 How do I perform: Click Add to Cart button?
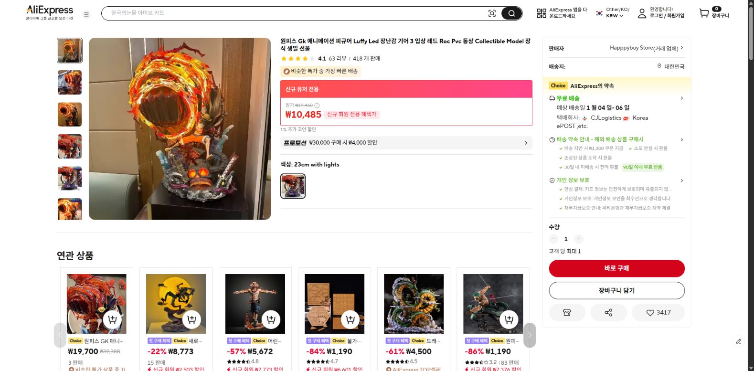coord(616,290)
